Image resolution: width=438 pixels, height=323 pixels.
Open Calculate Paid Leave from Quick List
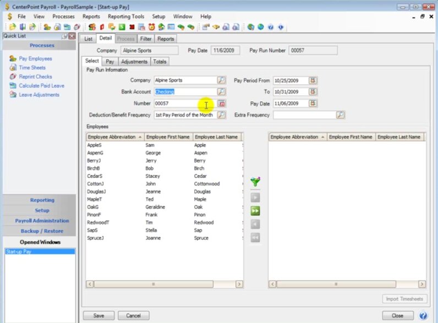click(x=41, y=86)
